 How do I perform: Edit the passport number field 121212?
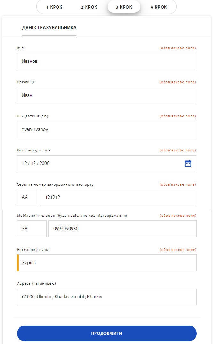(118, 197)
